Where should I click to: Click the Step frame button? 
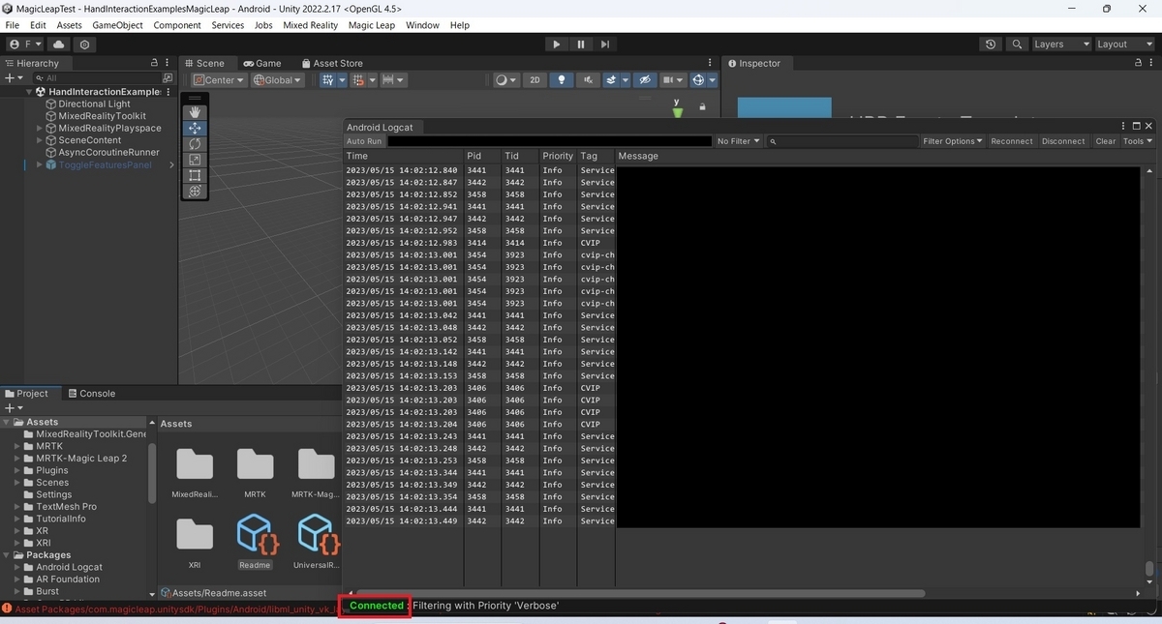pos(605,45)
